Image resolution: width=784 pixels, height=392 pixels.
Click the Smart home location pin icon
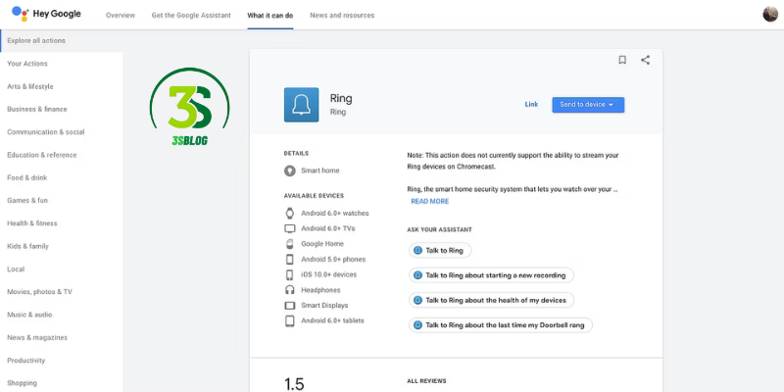(x=290, y=171)
